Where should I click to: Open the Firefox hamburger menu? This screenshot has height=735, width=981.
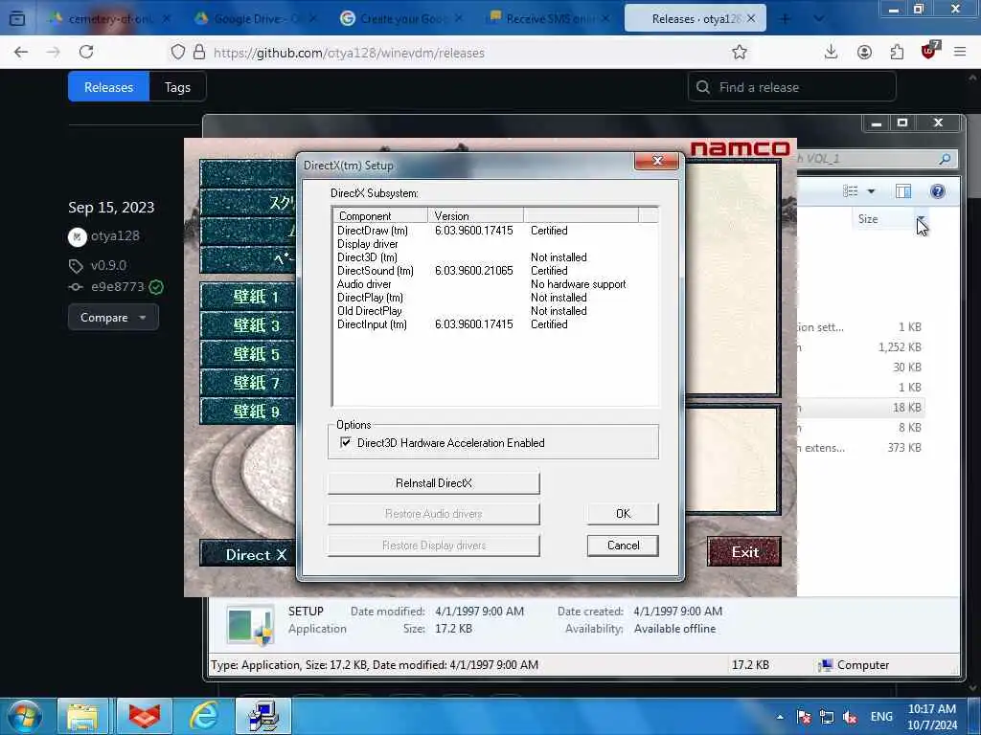(x=960, y=52)
